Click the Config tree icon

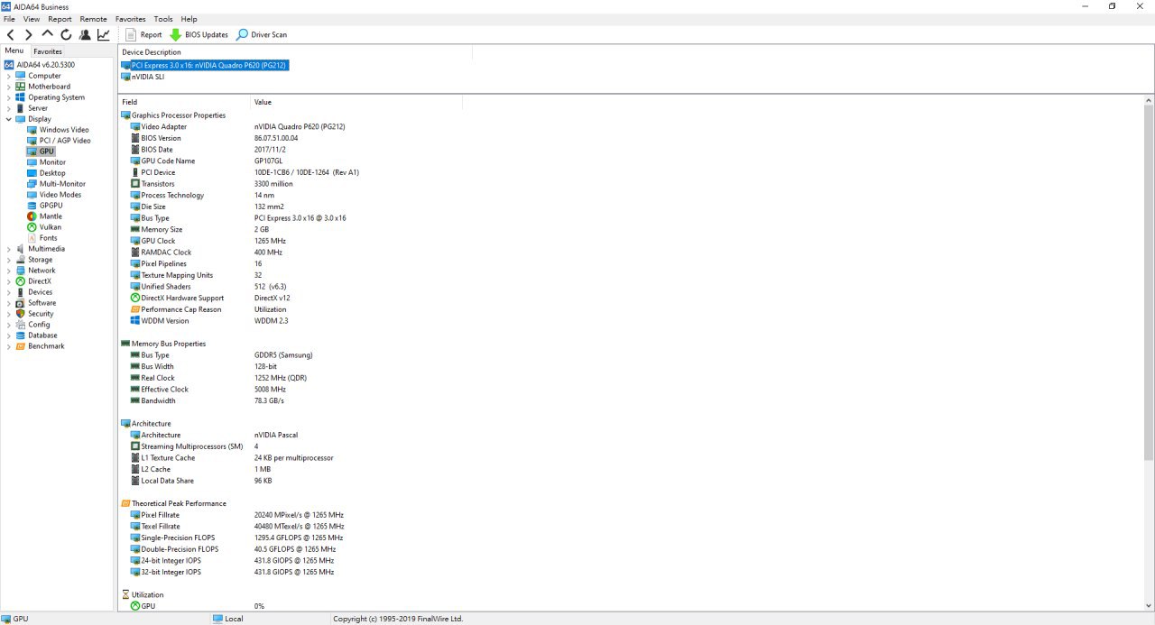point(21,325)
